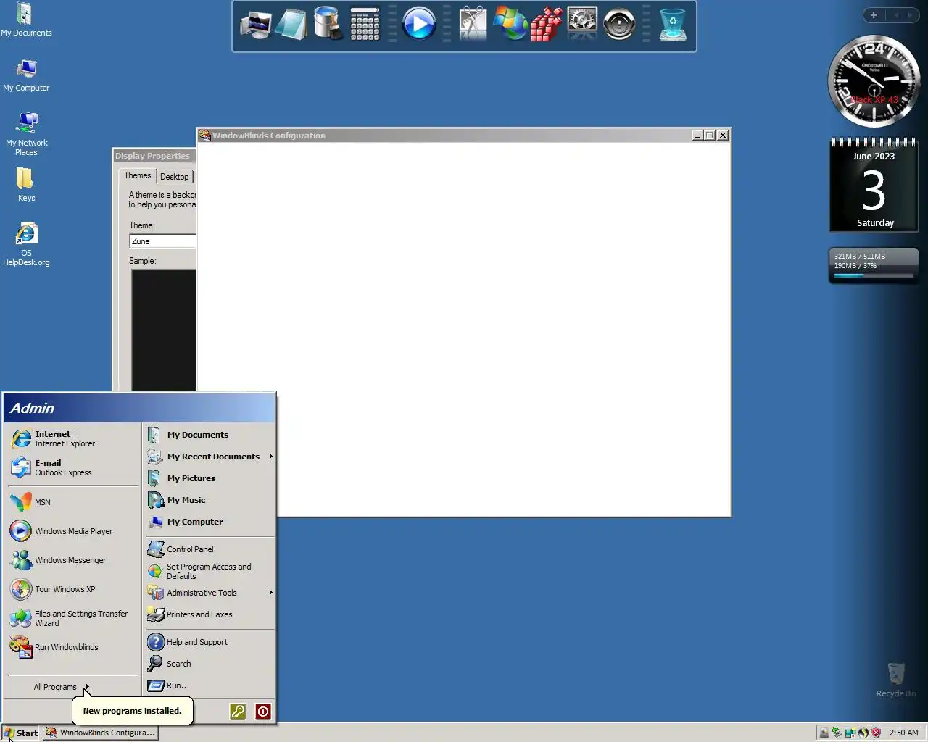Click the Log Off key icon in Start menu
This screenshot has width=928, height=742.
pos(238,712)
